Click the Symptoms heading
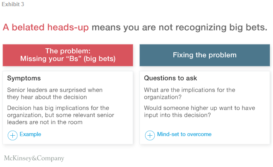The width and height of the screenshot is (273, 167). (24, 78)
